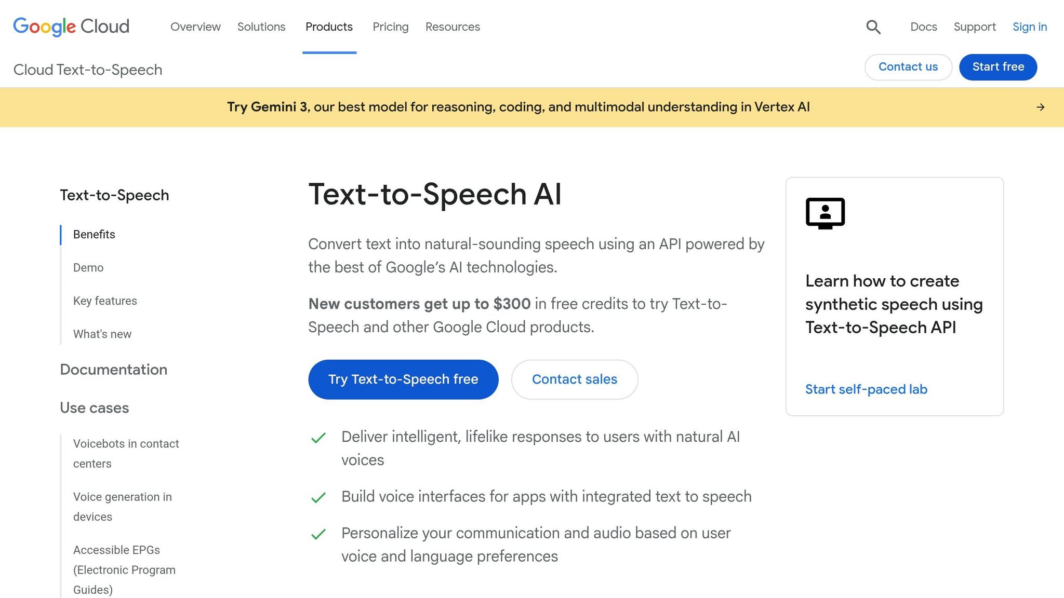Screen dimensions: 1064x598
Task: Click the arrow on the Gemini banner
Action: tap(1040, 107)
